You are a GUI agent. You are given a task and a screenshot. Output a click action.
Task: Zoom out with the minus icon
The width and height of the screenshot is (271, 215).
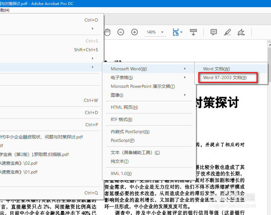(121, 32)
